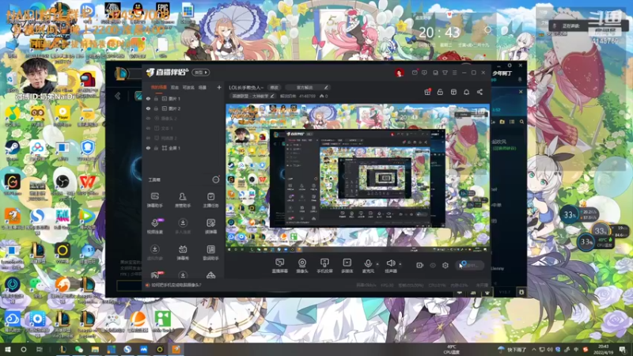633x356 pixels.
Task: Click the user avatar in the title bar
Action: 400,73
